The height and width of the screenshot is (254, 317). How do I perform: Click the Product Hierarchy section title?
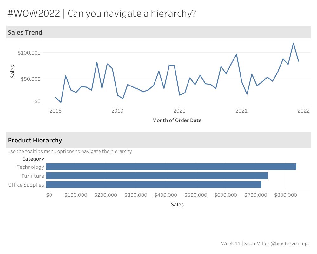[x=35, y=140]
